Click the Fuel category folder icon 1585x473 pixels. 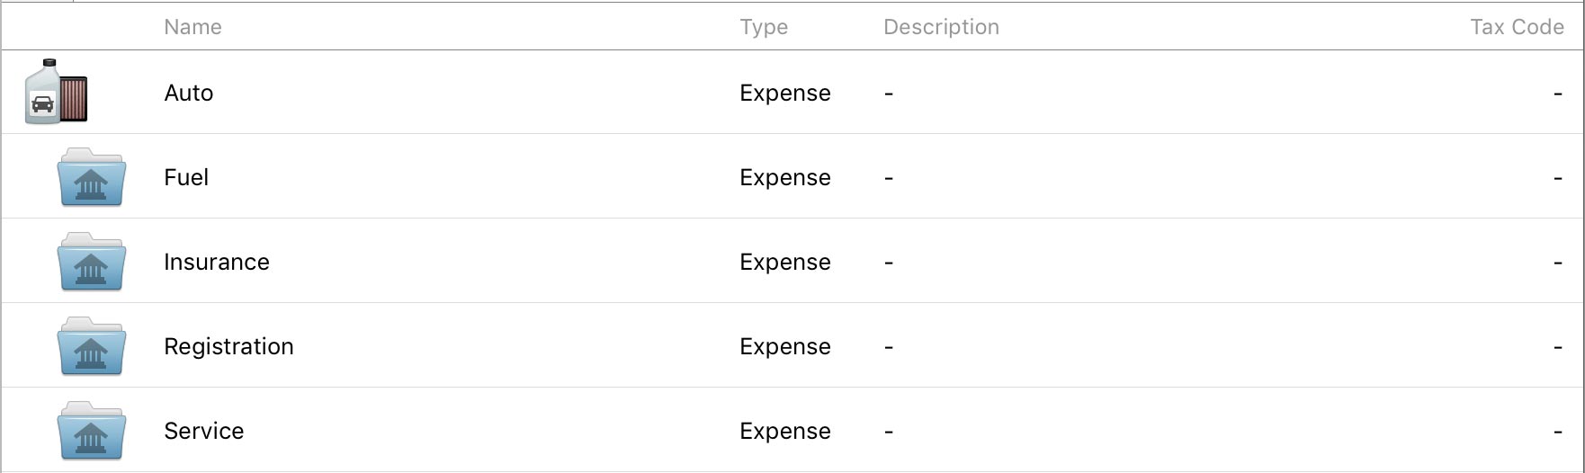coord(91,178)
